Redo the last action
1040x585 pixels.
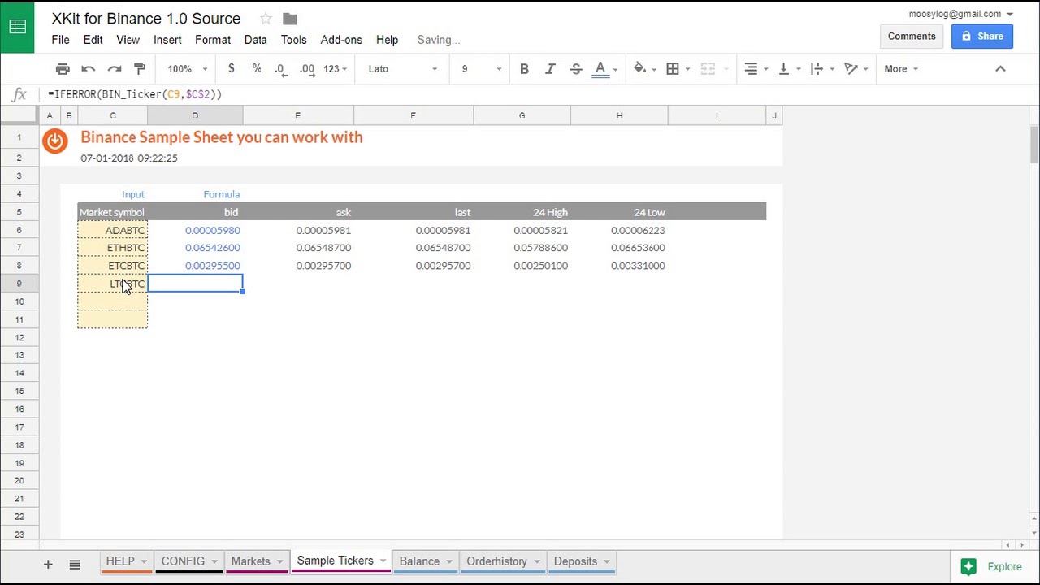pos(115,69)
